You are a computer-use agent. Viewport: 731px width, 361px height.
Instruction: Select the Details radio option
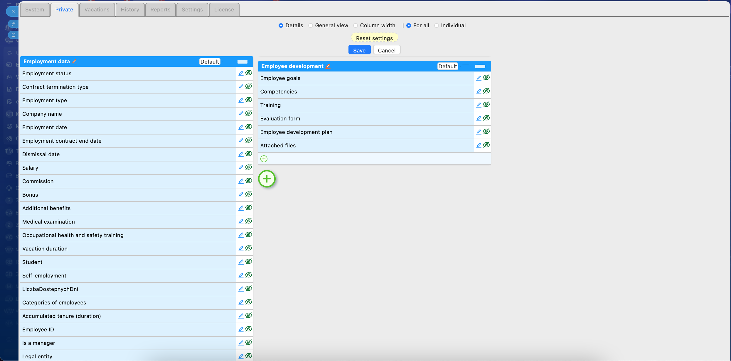pos(281,25)
